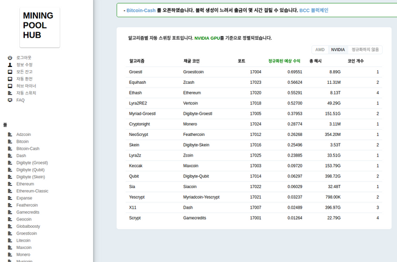Click the chart icon beside Digibyte (Groestl)
Viewport: 397px width, 262px height.
click(x=10, y=163)
